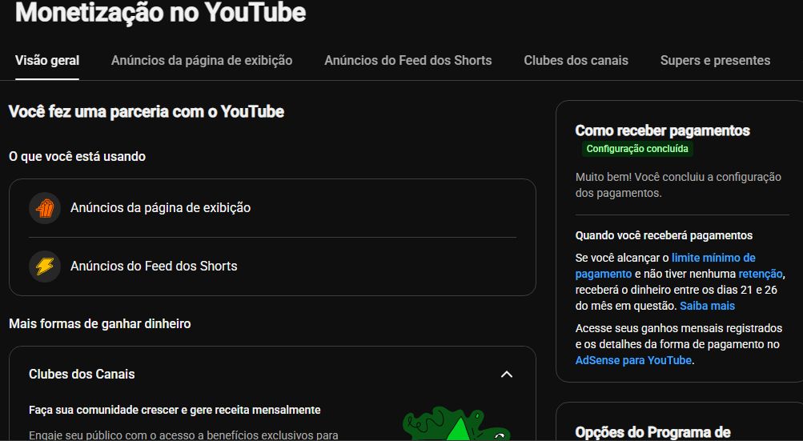Image resolution: width=803 pixels, height=441 pixels.
Task: Click the Mais formas de ganhar dinheiro heading
Action: point(100,323)
